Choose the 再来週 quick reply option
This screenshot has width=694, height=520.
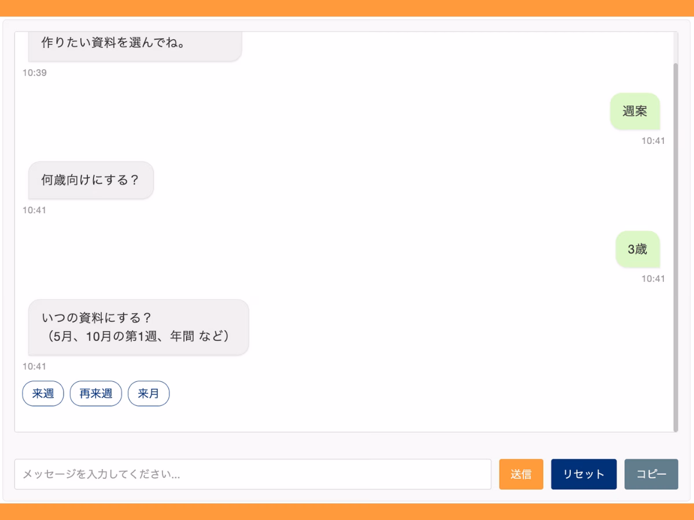pyautogui.click(x=95, y=393)
